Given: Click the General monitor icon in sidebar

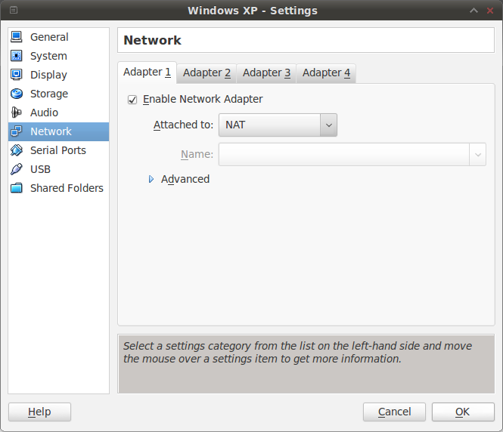Looking at the screenshot, I should click(17, 37).
